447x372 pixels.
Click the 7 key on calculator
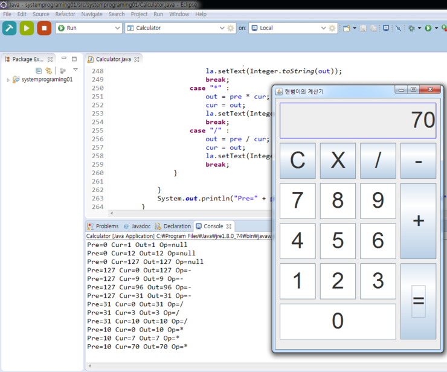pos(298,201)
